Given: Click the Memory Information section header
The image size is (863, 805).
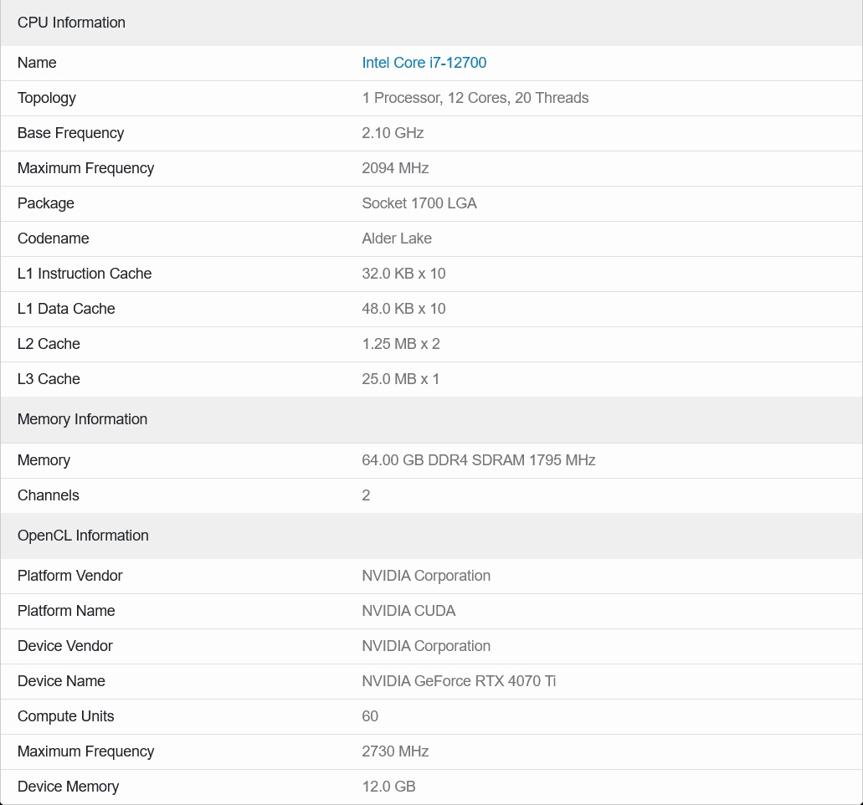Looking at the screenshot, I should [x=82, y=419].
